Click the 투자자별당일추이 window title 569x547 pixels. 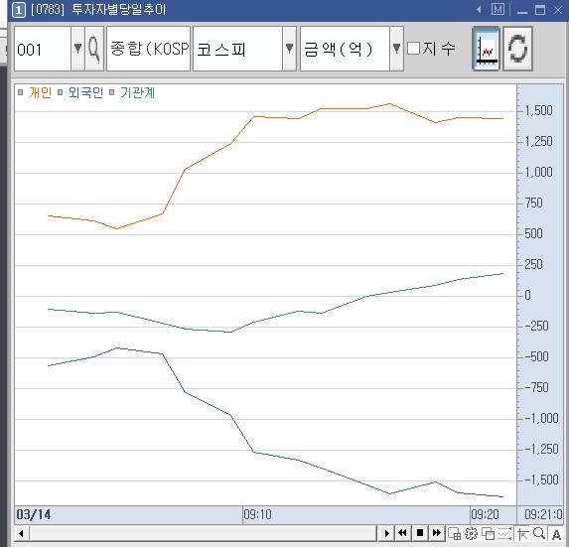point(118,10)
